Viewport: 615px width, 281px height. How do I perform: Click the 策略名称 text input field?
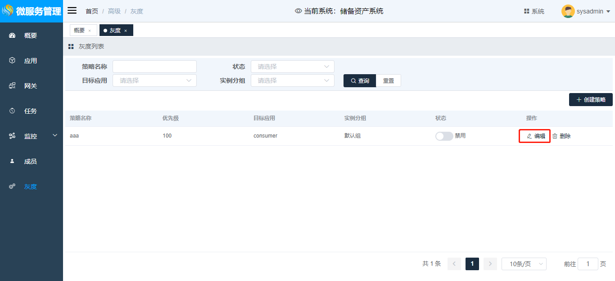coord(154,67)
